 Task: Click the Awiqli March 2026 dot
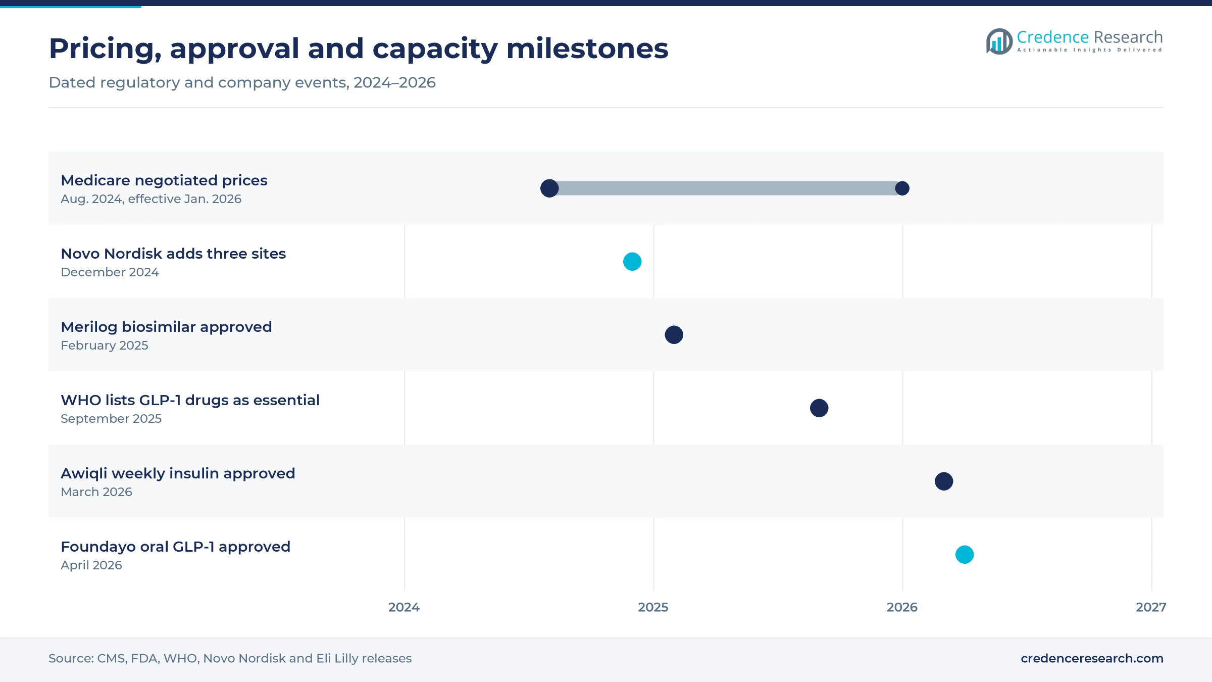tap(944, 481)
